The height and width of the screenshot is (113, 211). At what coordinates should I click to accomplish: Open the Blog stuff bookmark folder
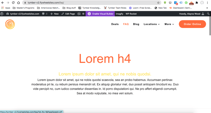(x=69, y=8)
